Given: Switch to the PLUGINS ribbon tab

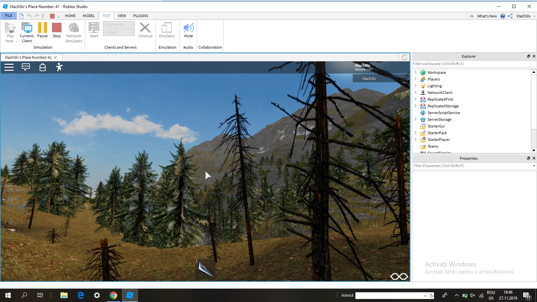Looking at the screenshot, I should (x=141, y=16).
